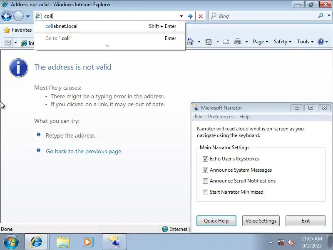Screen dimensions: 333x250
Task: Click the Internet Explorer title bar logo
Action: tap(5, 4)
